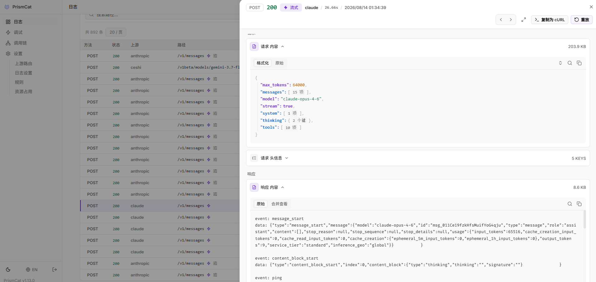Viewport: 596px width, 282px height.
Task: Click the 状态 column header
Action: (116, 45)
